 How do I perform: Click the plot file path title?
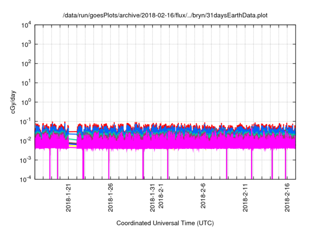coord(165,15)
